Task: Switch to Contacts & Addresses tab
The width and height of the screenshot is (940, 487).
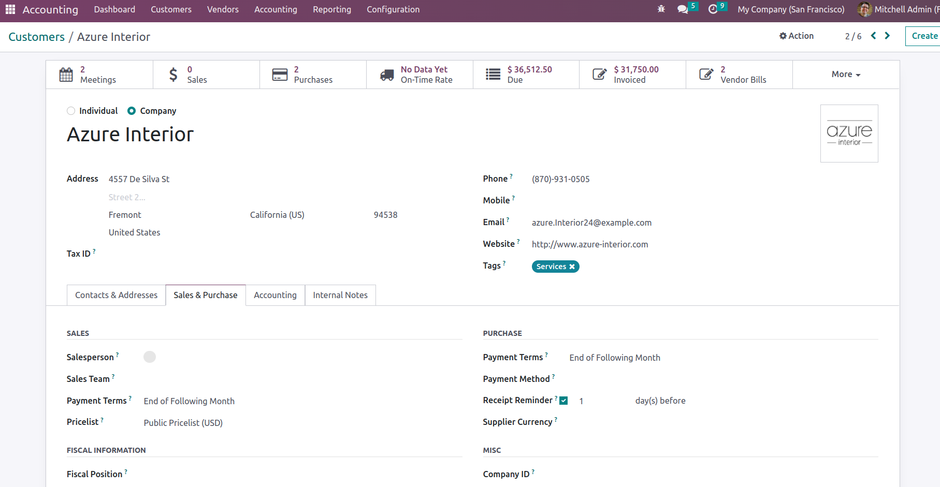Action: tap(116, 295)
